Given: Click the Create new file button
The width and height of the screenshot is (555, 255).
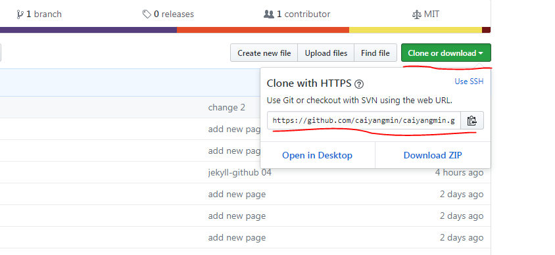Looking at the screenshot, I should tap(264, 53).
